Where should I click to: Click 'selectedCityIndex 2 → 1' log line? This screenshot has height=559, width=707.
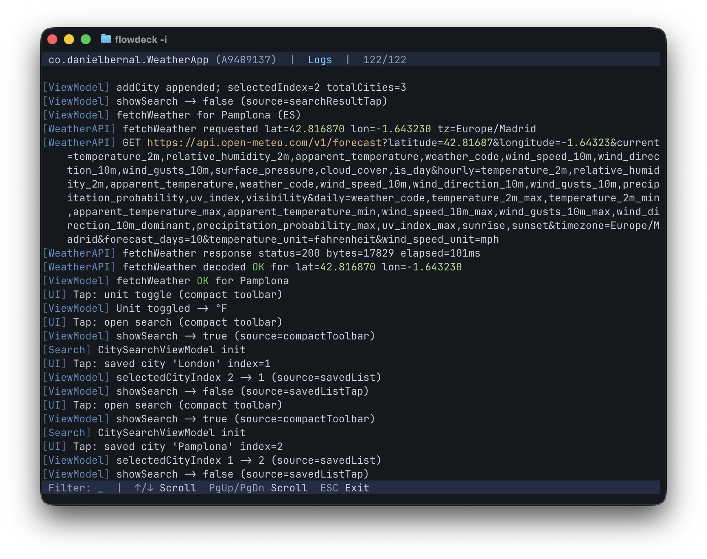tap(212, 377)
